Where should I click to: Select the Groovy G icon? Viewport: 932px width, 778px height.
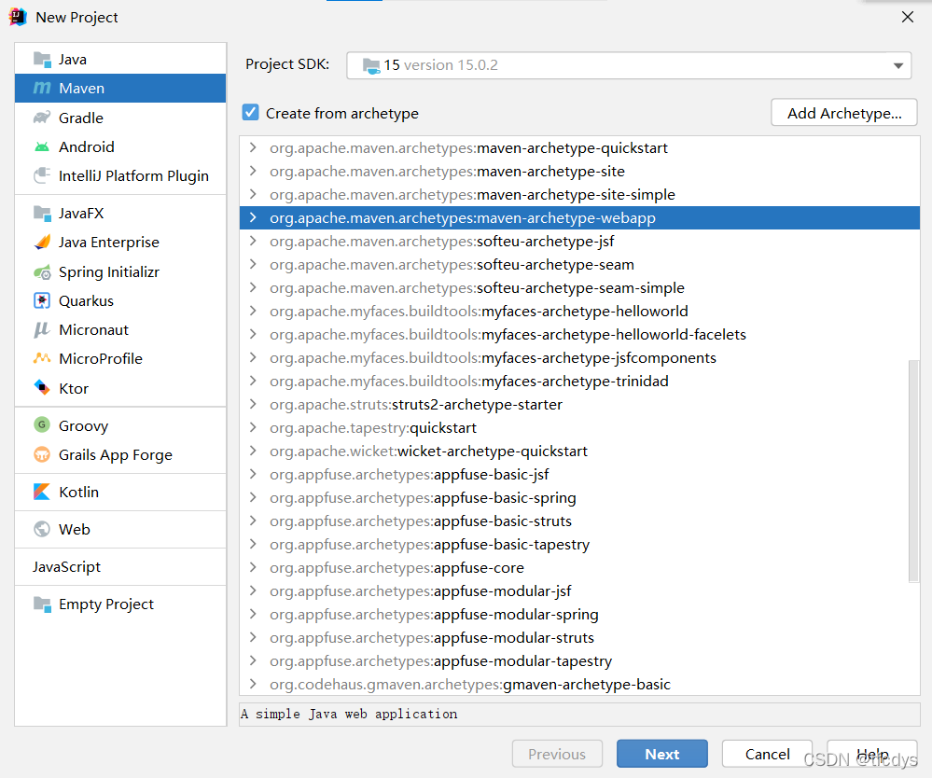[42, 425]
